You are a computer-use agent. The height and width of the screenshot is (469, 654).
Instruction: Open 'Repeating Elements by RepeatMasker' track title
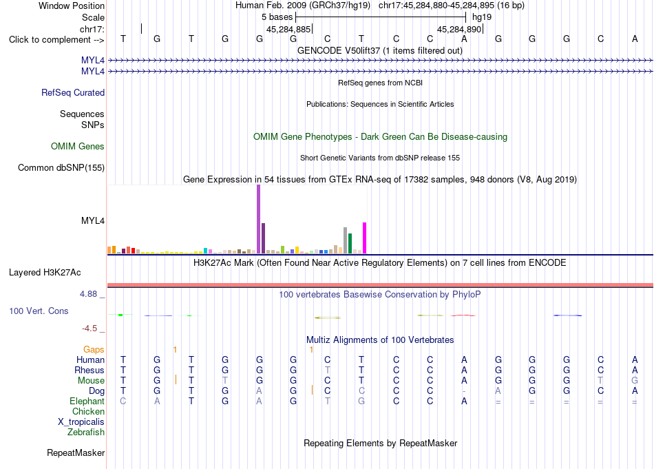pos(380,443)
